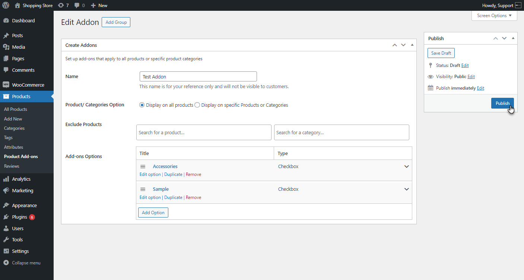The image size is (524, 280).
Task: Toggle the Publish panel collapse triangle
Action: [x=513, y=38]
